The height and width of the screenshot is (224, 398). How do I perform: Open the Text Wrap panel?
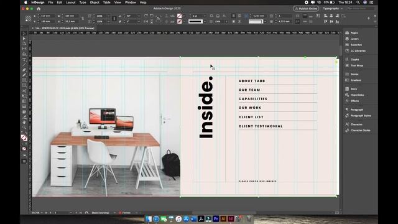coord(356,65)
